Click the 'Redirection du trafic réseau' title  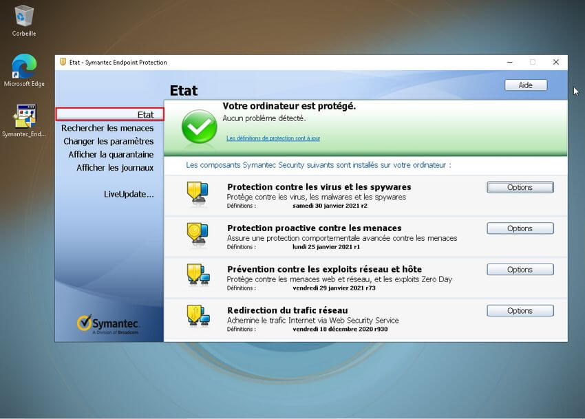287,310
